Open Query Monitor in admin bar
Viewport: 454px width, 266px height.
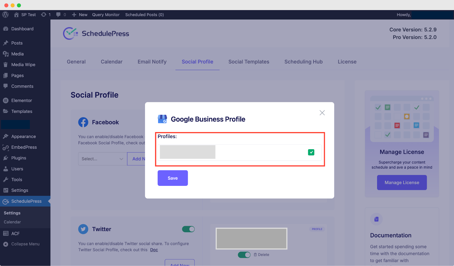click(x=106, y=14)
